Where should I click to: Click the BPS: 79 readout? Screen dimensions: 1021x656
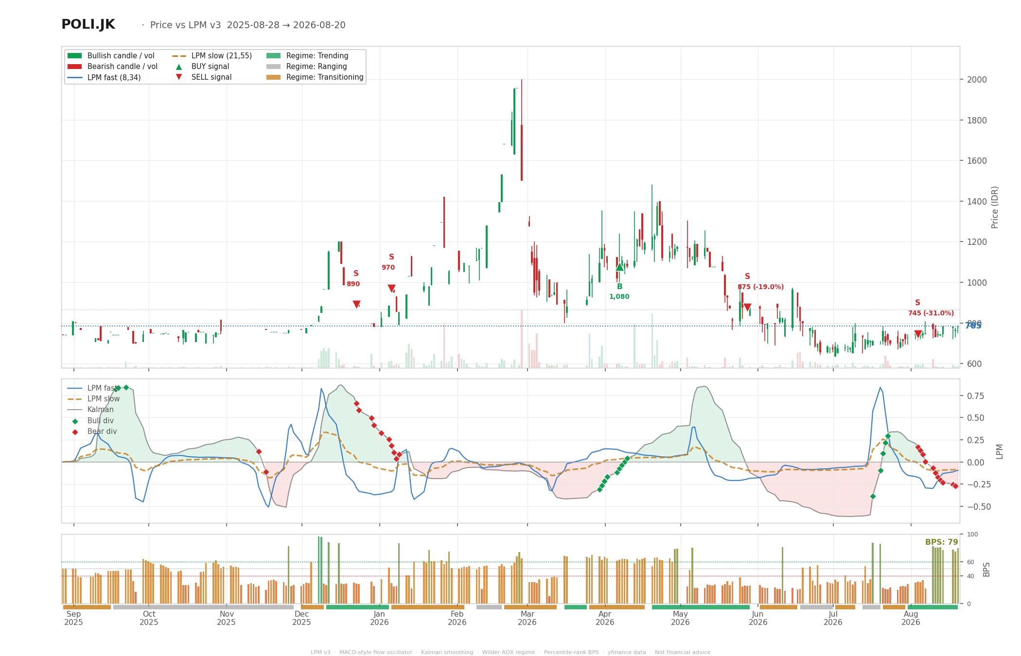[941, 542]
